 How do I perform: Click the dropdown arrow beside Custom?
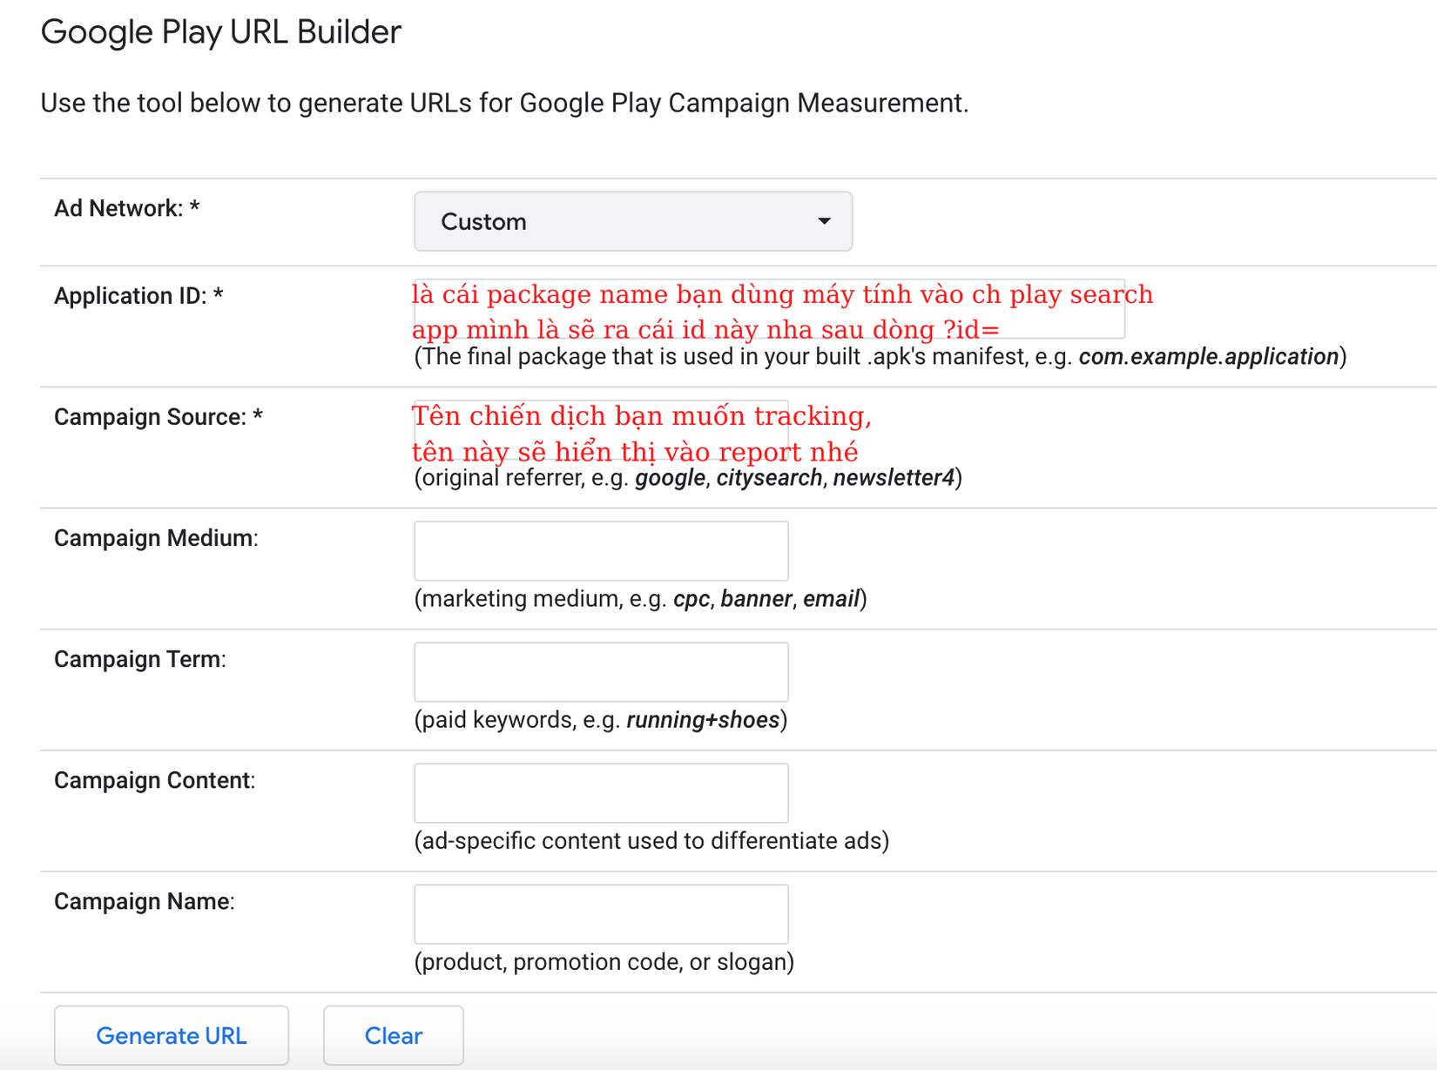click(x=823, y=222)
